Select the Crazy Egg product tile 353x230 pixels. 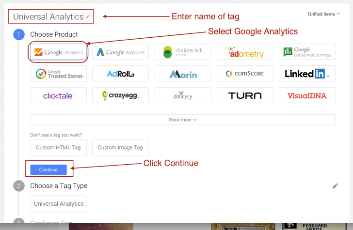point(120,95)
